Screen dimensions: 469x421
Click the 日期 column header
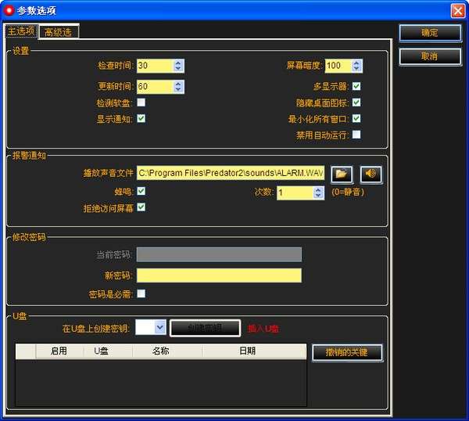[x=254, y=351]
